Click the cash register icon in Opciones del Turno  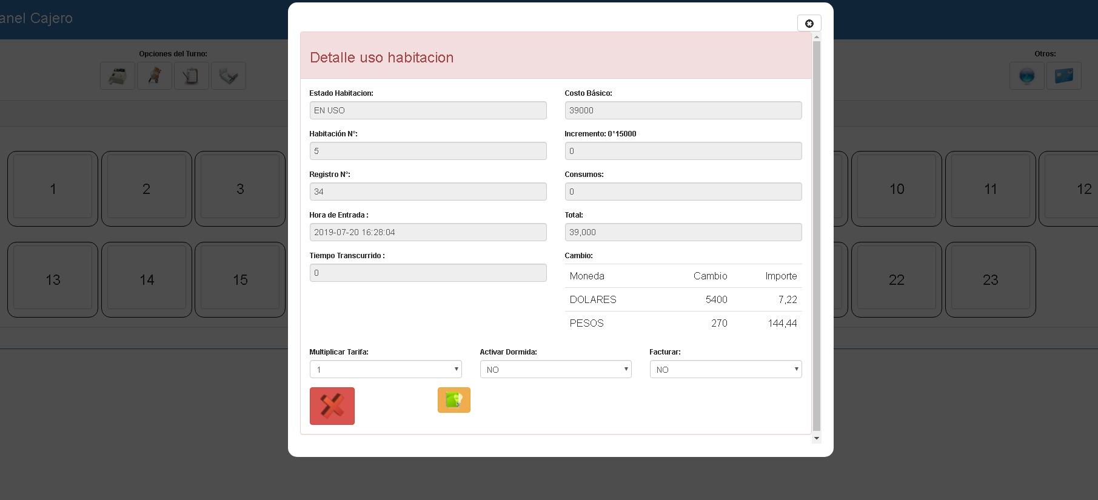(118, 76)
